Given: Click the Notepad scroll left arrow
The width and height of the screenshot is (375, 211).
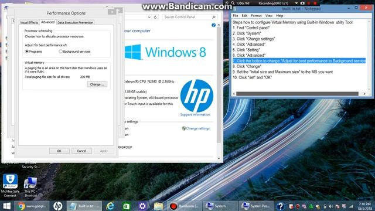Looking at the screenshot, I should tap(234, 94).
